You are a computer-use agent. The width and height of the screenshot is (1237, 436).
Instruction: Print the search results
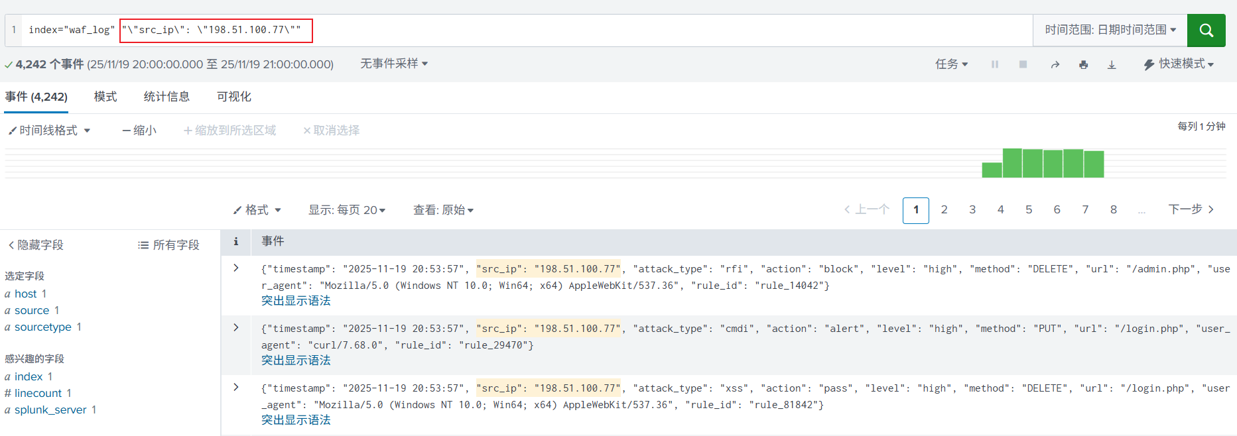click(x=1083, y=64)
